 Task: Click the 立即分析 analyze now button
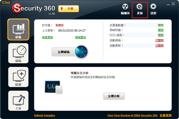tap(114, 96)
